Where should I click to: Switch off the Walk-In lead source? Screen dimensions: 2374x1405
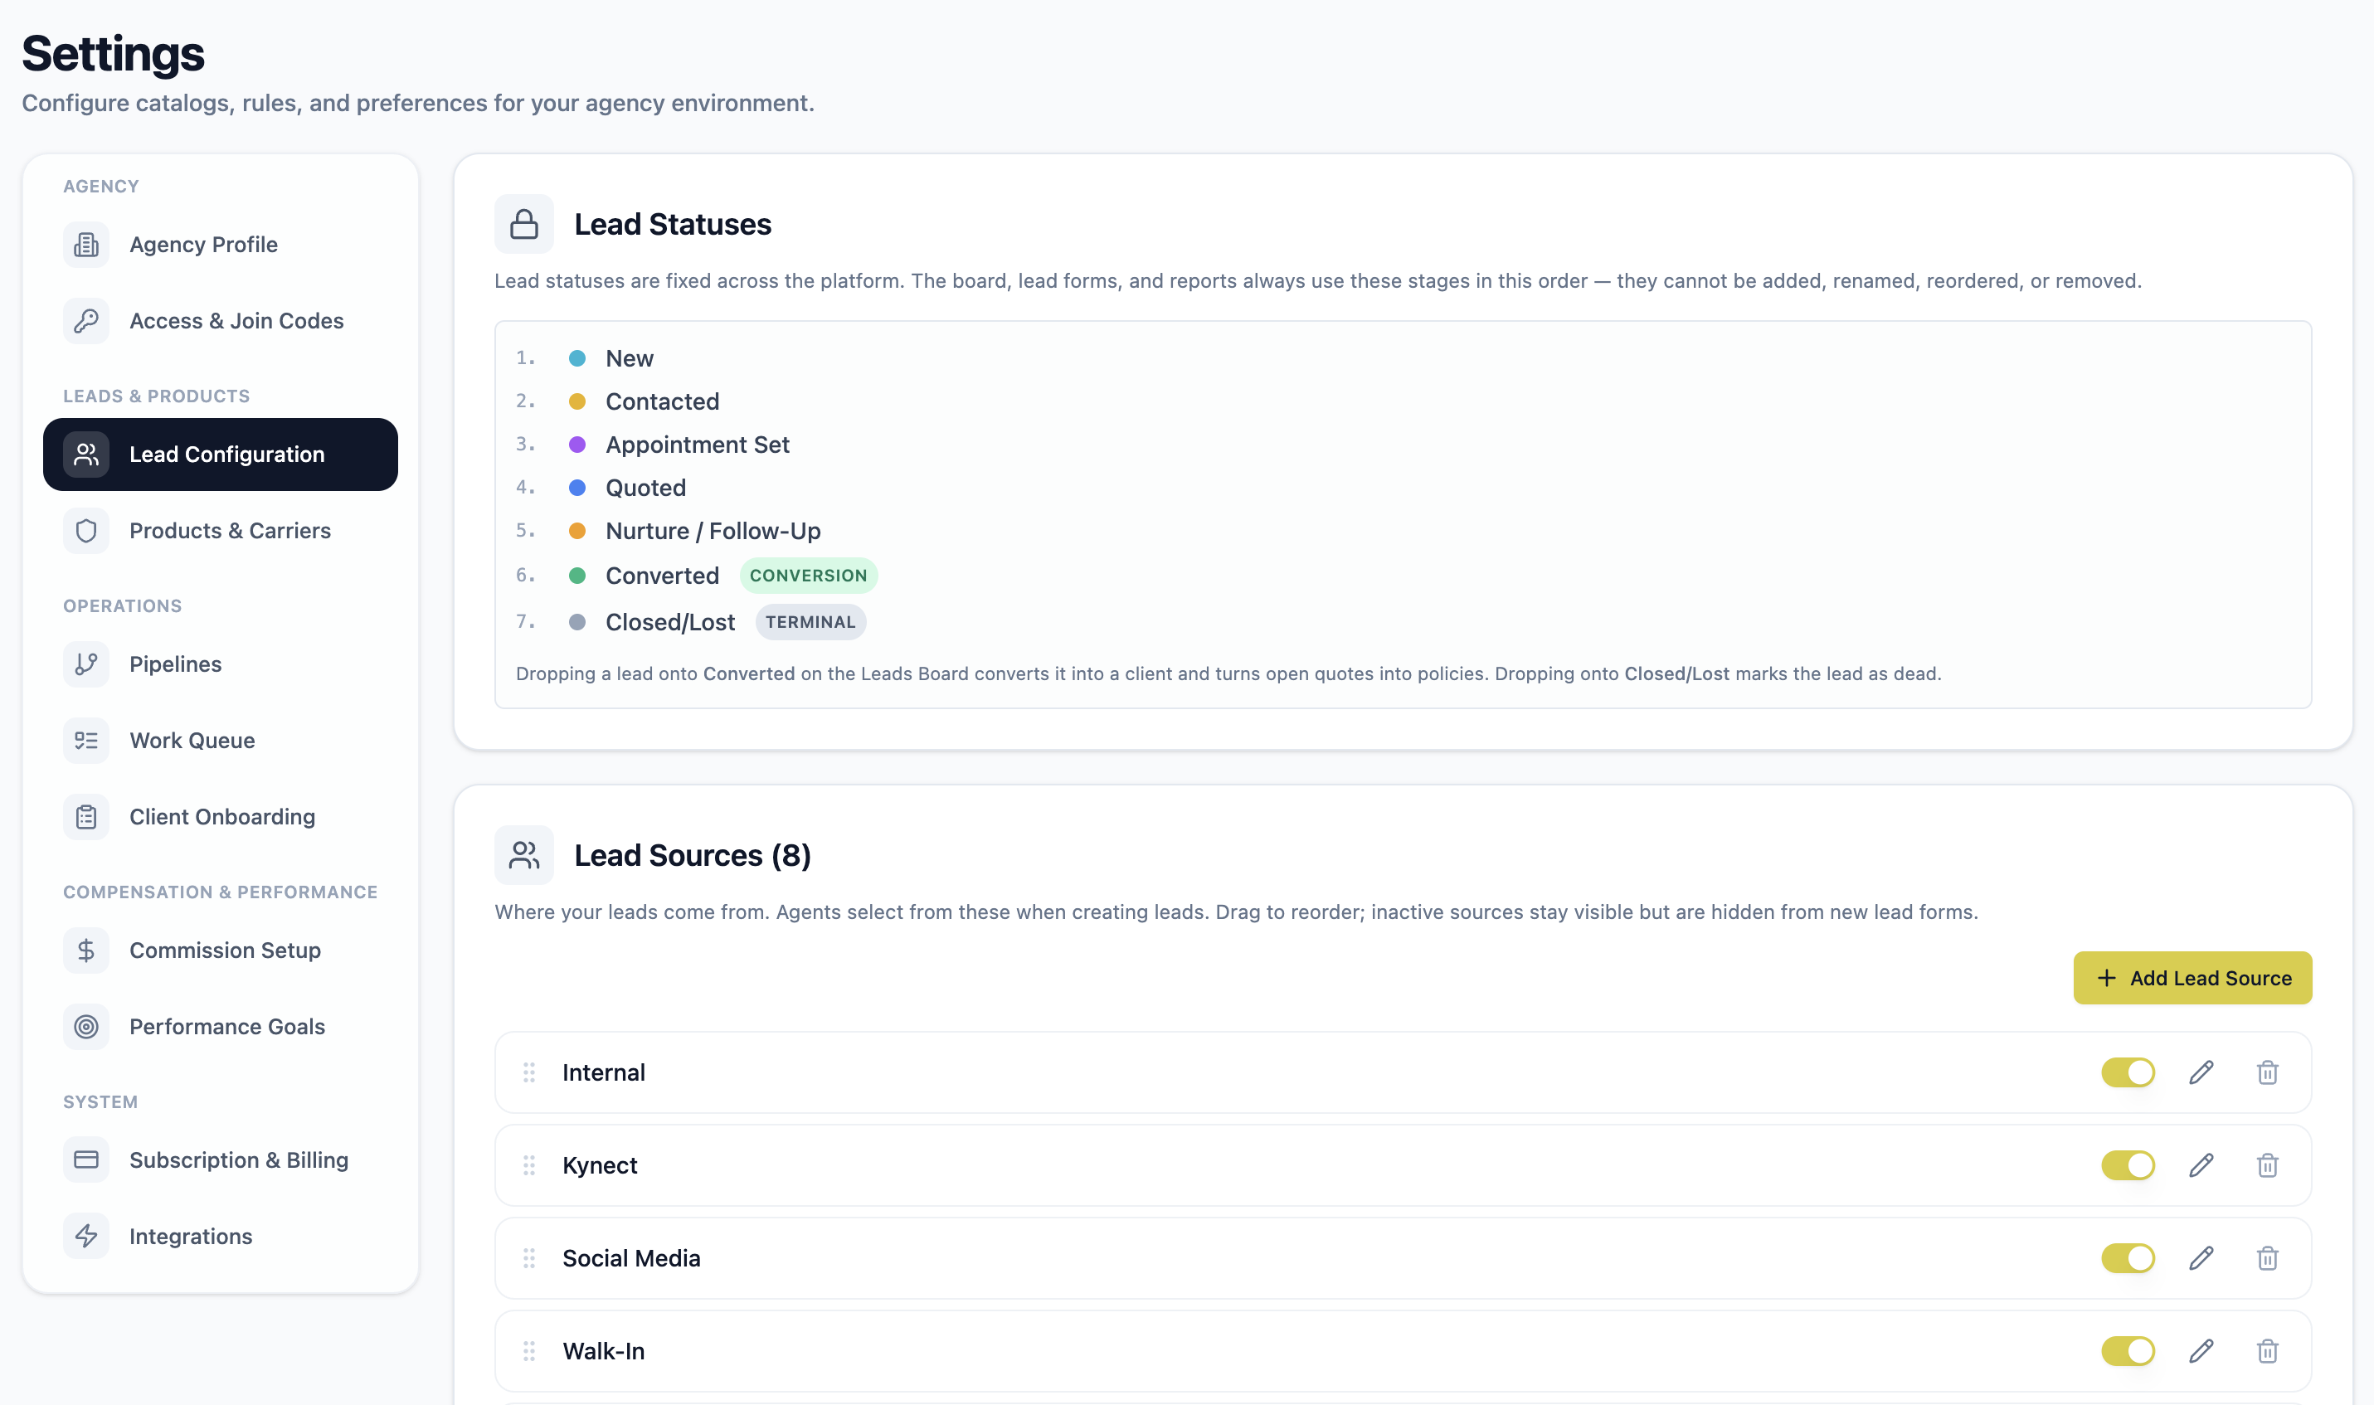pos(2128,1351)
